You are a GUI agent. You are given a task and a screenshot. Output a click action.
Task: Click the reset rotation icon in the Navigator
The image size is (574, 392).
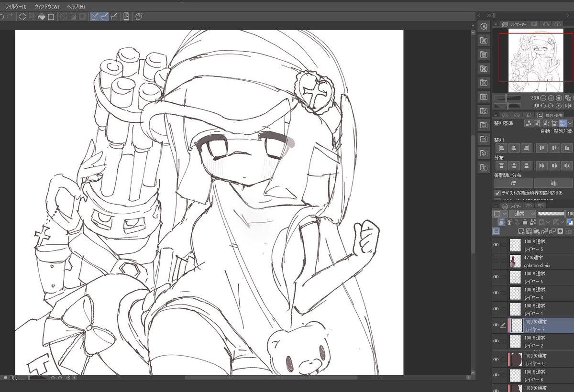(559, 106)
